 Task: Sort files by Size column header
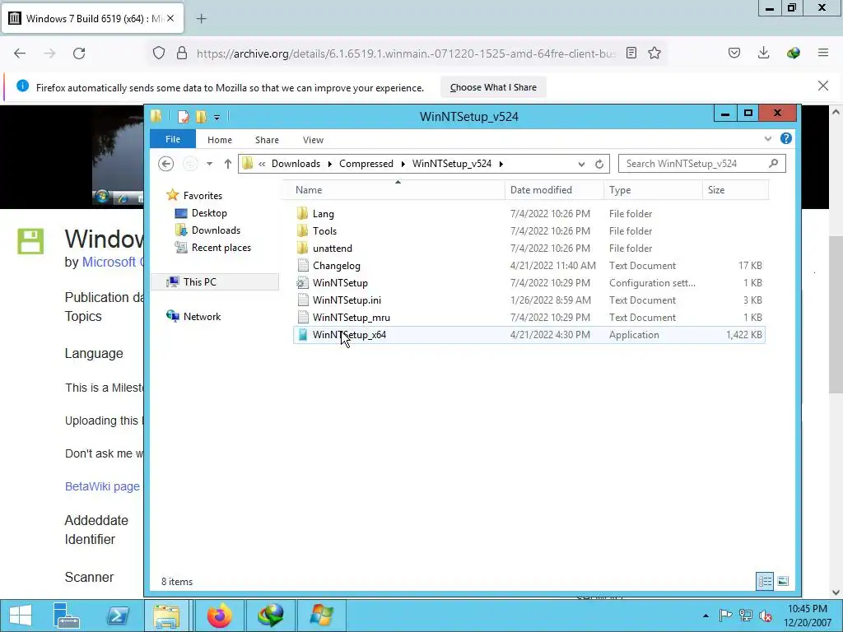[x=735, y=190]
